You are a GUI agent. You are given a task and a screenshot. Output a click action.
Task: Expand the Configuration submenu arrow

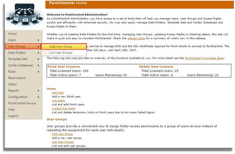click(38, 97)
